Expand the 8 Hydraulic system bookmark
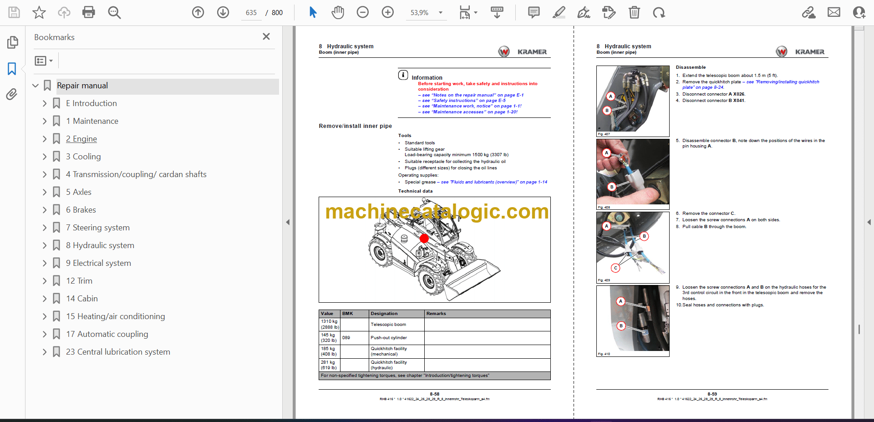Screen dimensions: 874x422 tap(45, 245)
